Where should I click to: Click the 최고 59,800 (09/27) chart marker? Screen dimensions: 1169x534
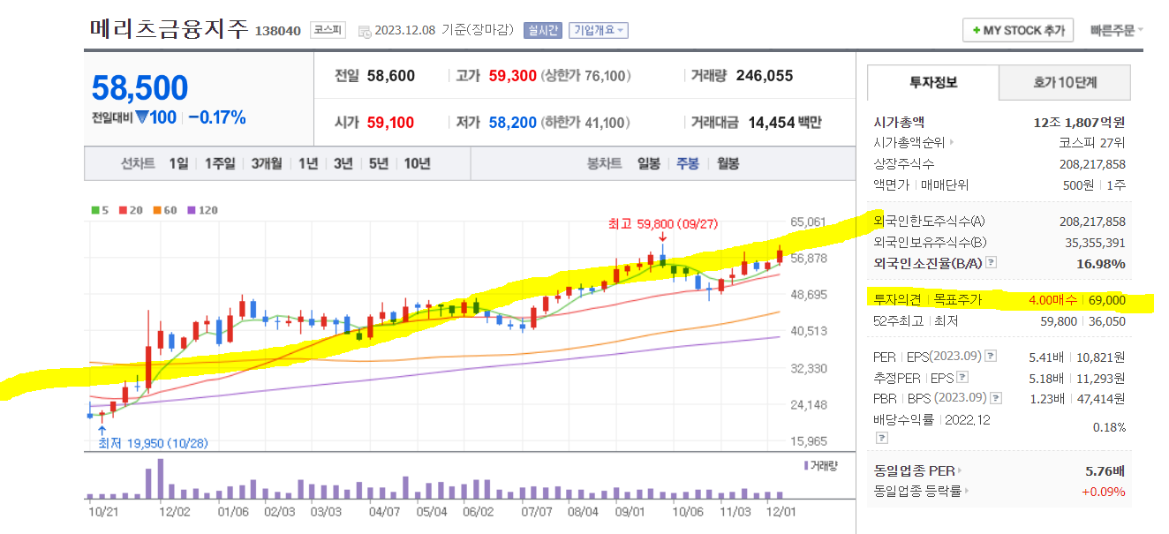point(663,224)
